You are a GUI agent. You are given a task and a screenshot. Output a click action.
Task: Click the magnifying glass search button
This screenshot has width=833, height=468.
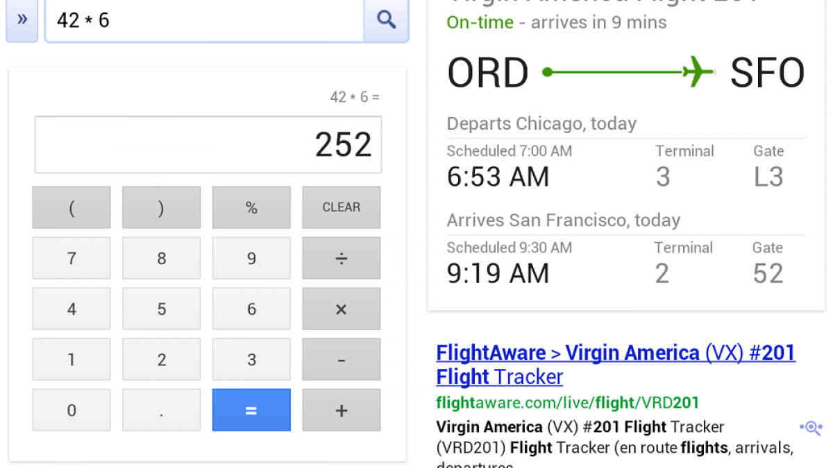386,19
